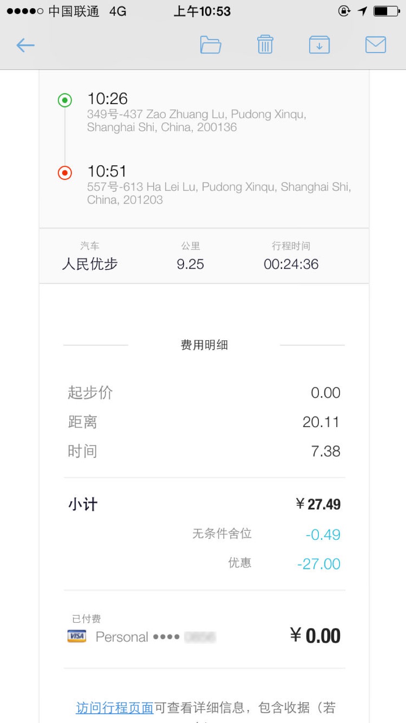Tap the ¥0.00 total paid amount
Image resolution: width=406 pixels, height=723 pixels.
click(x=315, y=636)
